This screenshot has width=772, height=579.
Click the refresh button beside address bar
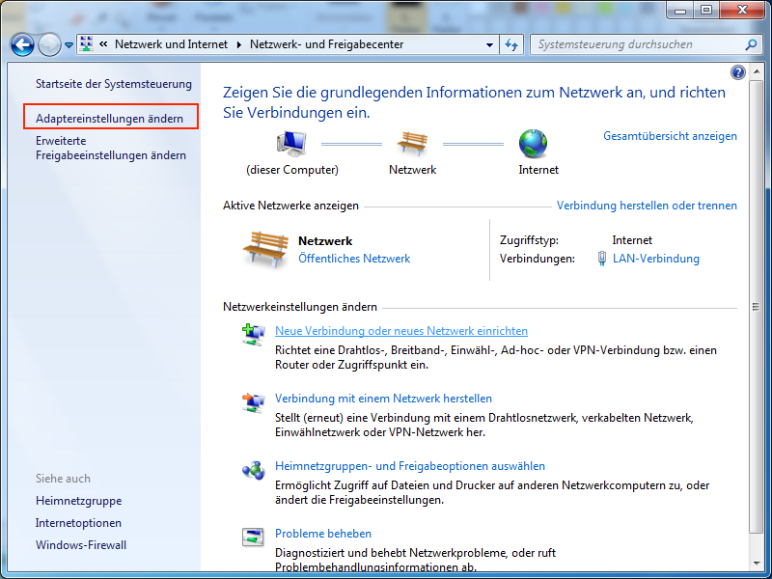click(x=511, y=44)
